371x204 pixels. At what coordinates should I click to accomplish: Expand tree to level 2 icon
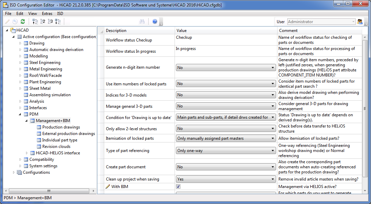(43, 22)
